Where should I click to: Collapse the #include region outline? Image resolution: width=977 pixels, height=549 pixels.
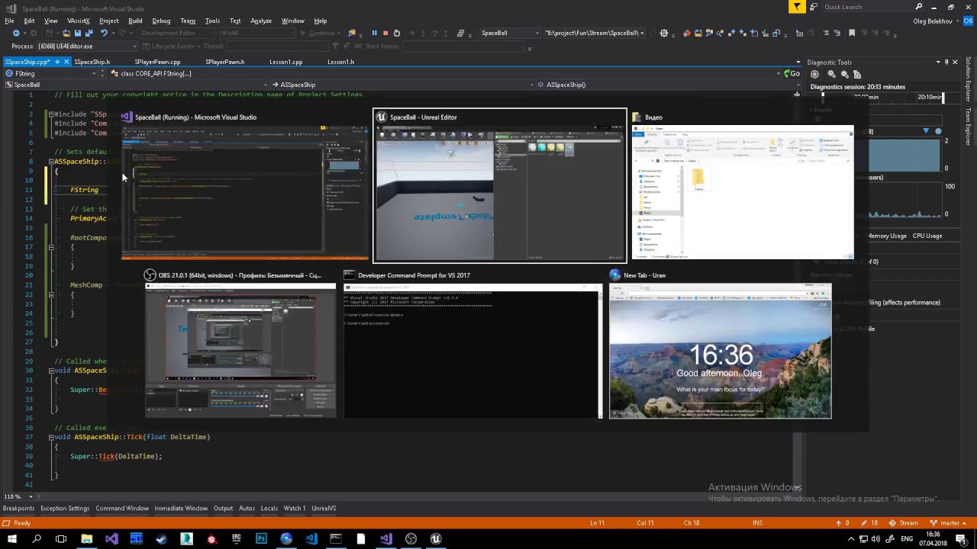click(51, 114)
